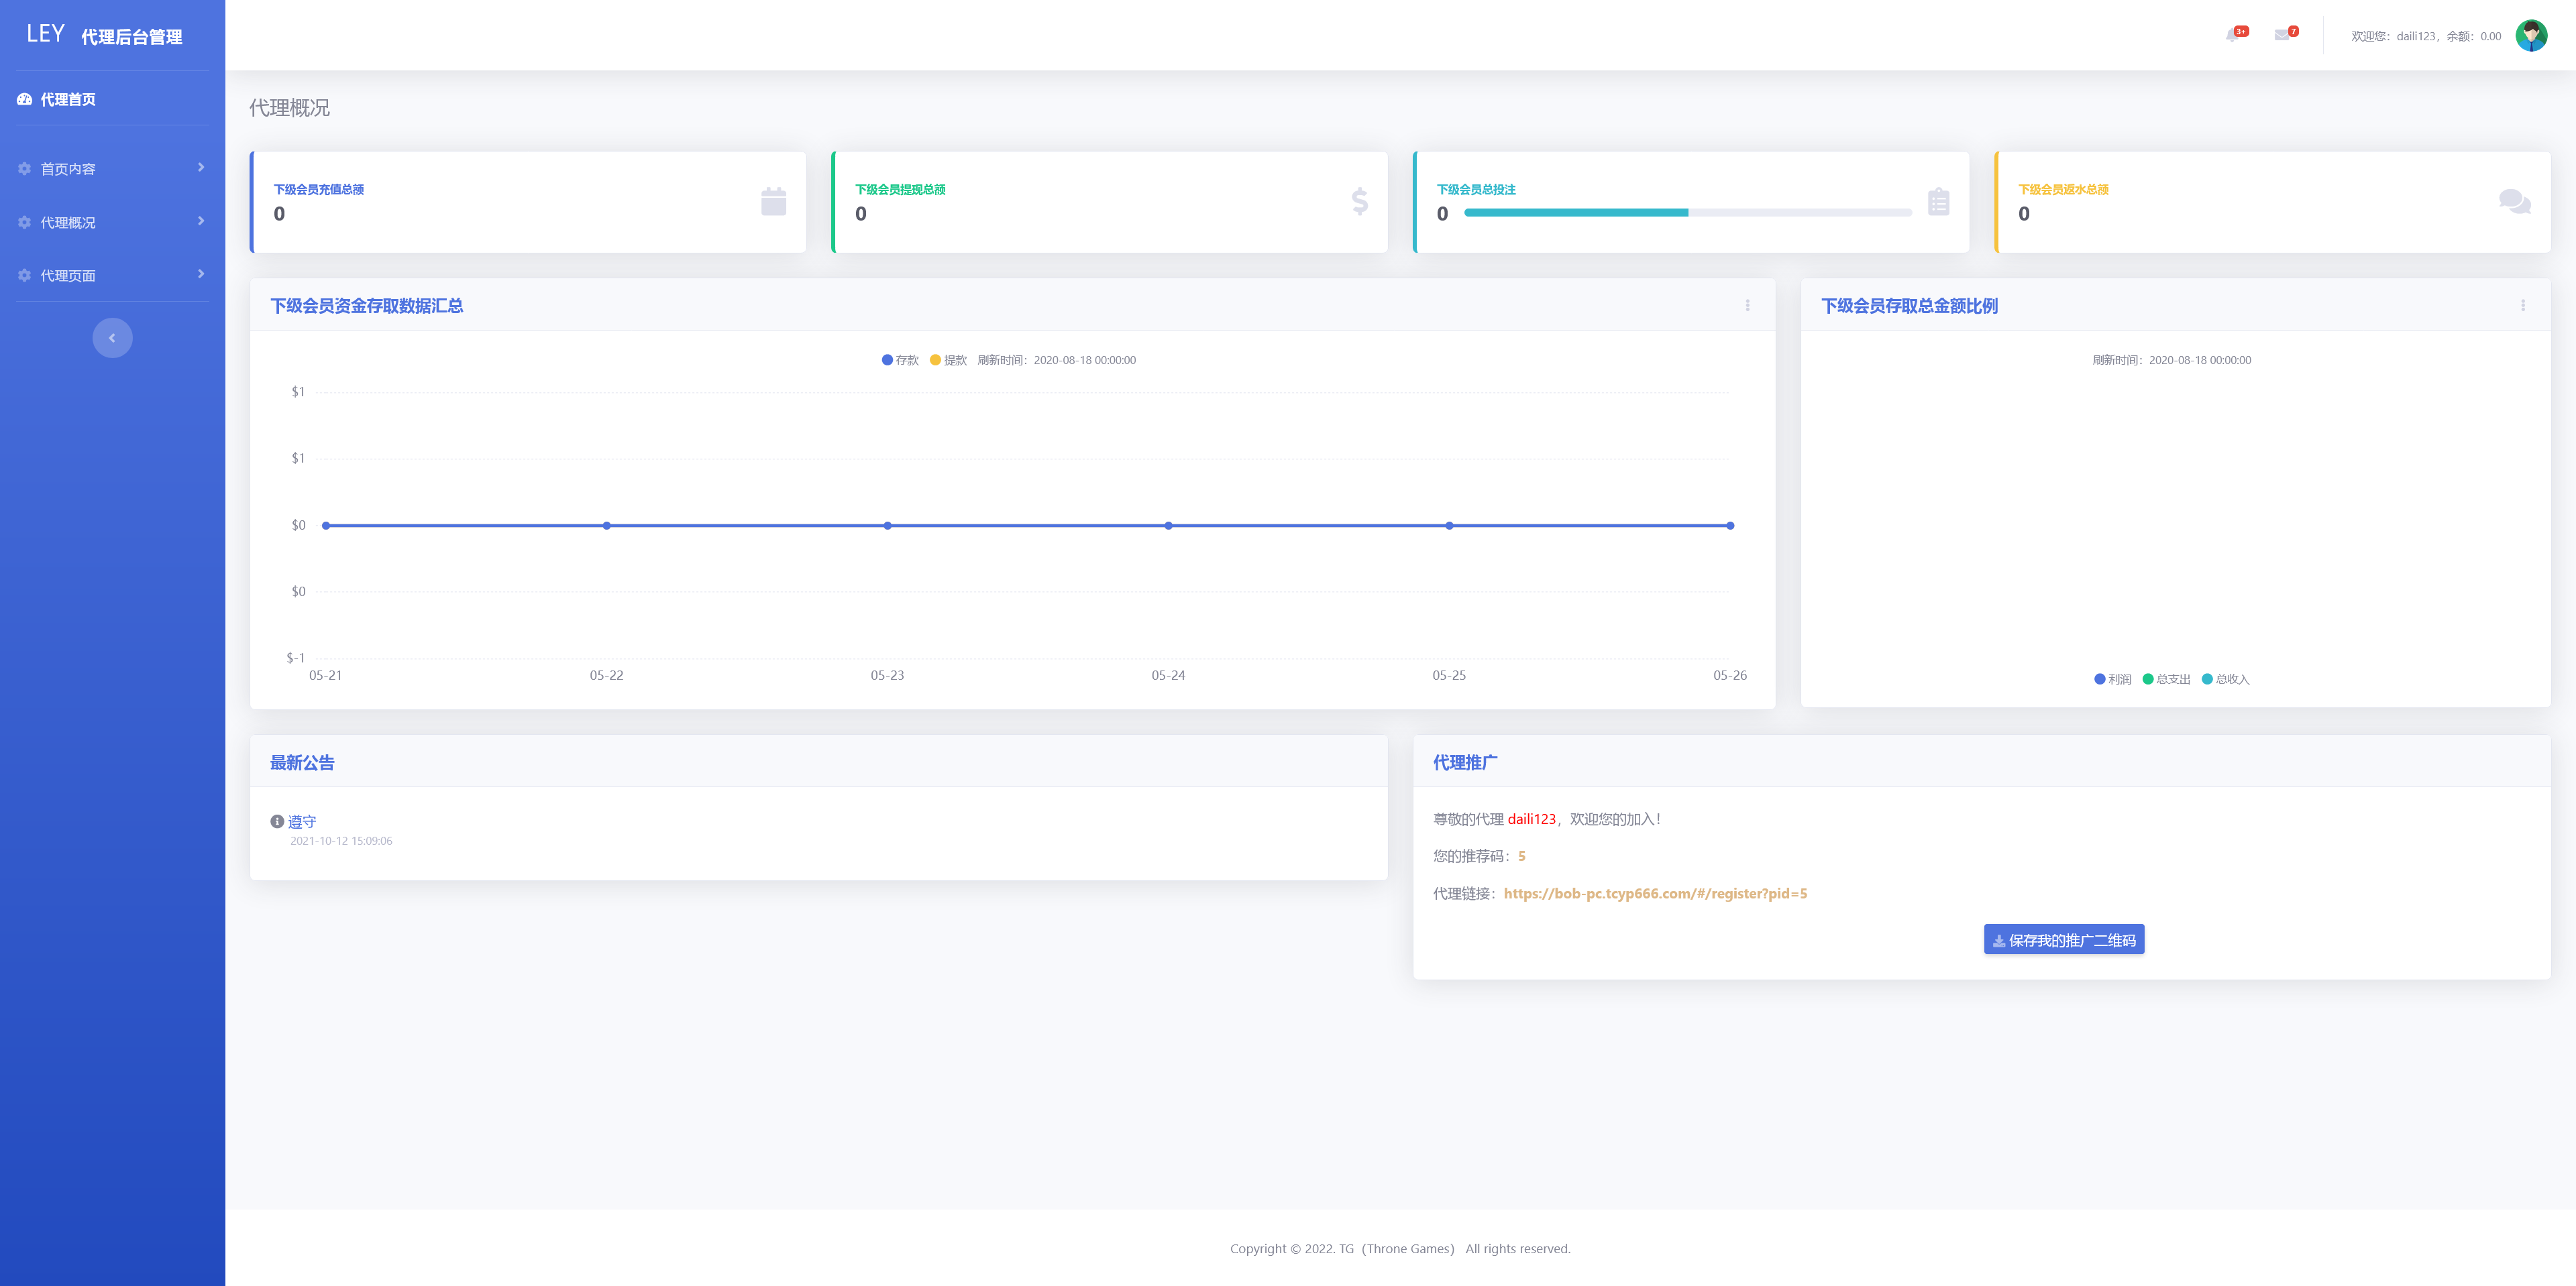Toggle 提款 series in chart legend
The image size is (2576, 1286).
coord(948,360)
